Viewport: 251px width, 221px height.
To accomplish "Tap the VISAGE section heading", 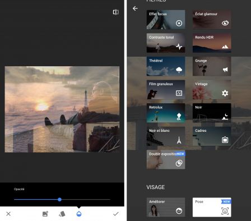I will 156,187.
